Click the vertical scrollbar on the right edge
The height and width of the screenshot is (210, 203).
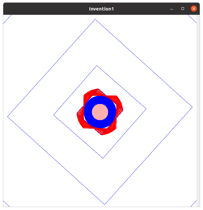tap(198, 111)
